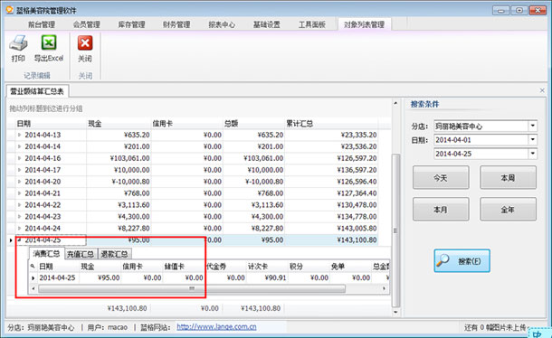Click the 本月 (this month) button
552x338 pixels.
441,210
